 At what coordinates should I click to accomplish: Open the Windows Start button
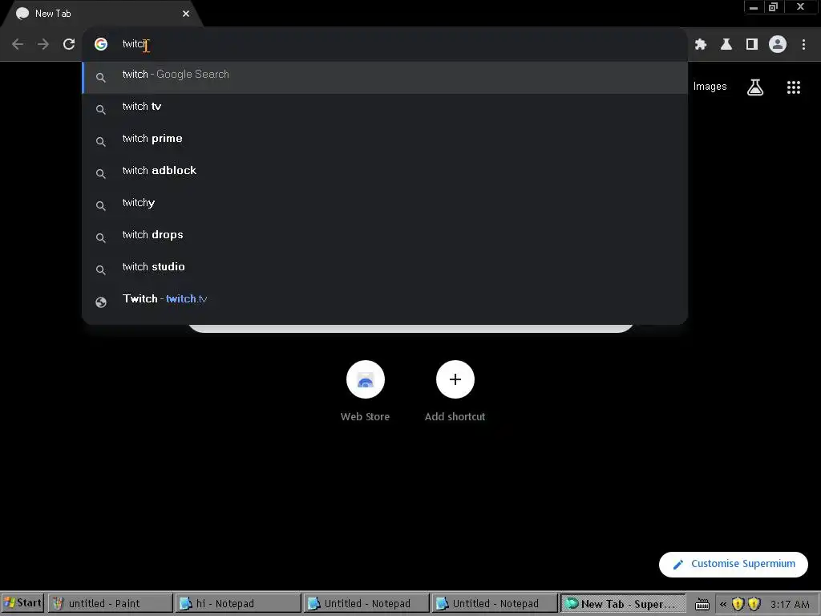22,603
